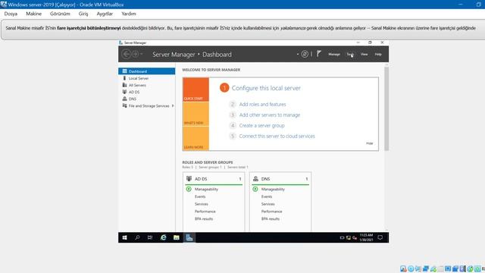Viewport: 485px width, 273px height.
Task: Select All Servers in the sidebar
Action: click(146, 85)
